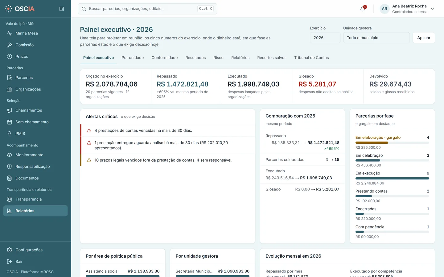This screenshot has height=277, width=444.
Task: Click Parcerias celebradas comparison row
Action: coord(302,160)
